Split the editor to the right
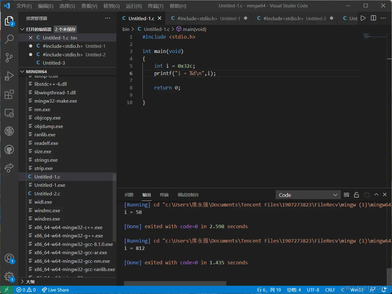The height and width of the screenshot is (294, 392). point(373,18)
